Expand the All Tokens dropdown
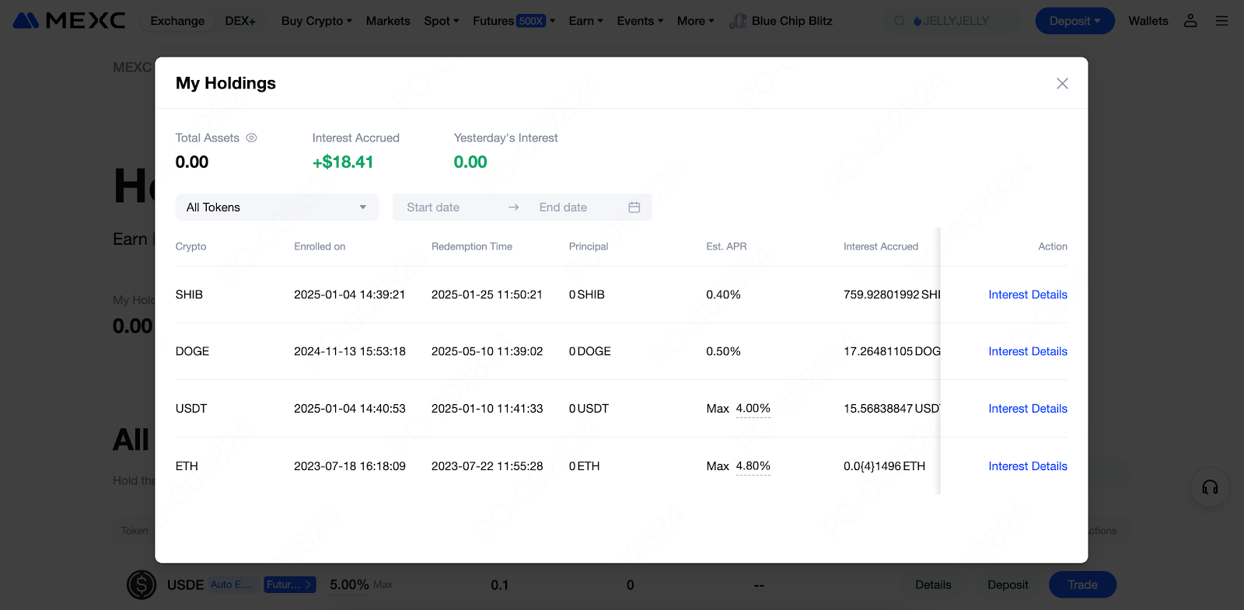Image resolution: width=1244 pixels, height=610 pixels. pos(277,207)
